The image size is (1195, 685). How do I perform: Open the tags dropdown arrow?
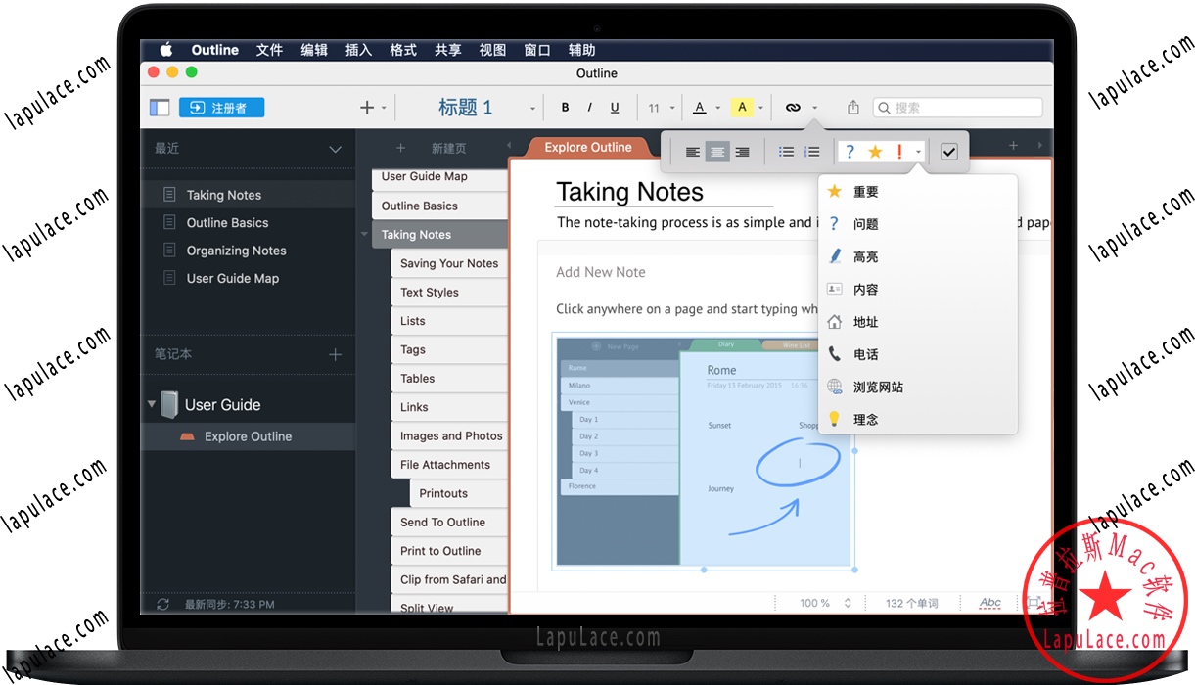[x=918, y=153]
